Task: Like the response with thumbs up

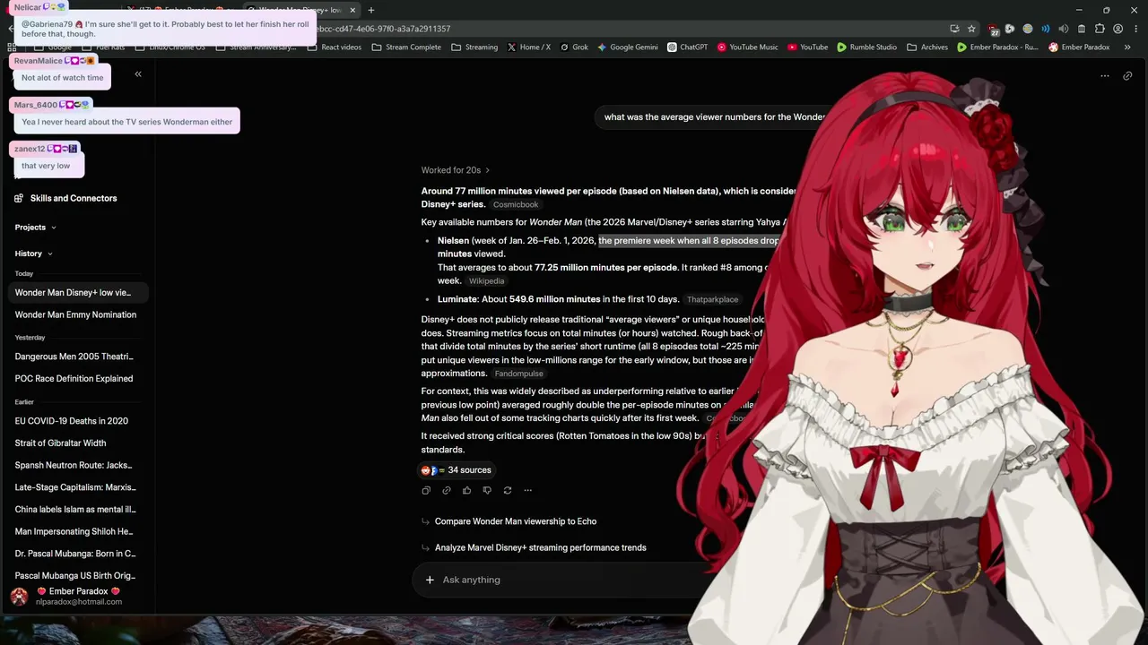Action: click(466, 490)
